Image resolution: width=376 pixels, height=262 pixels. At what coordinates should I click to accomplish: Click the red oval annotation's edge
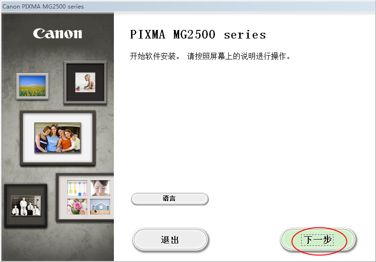coord(292,241)
